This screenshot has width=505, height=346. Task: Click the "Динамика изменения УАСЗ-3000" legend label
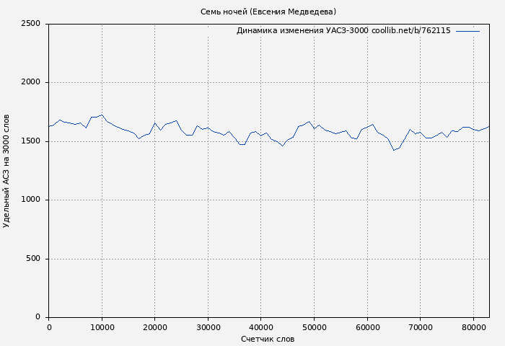(302, 31)
